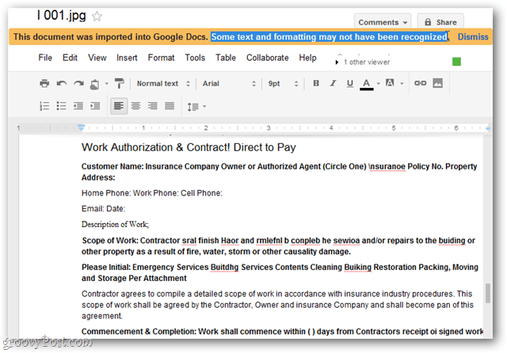Open the Table menu
This screenshot has width=507, height=353.
(226, 58)
